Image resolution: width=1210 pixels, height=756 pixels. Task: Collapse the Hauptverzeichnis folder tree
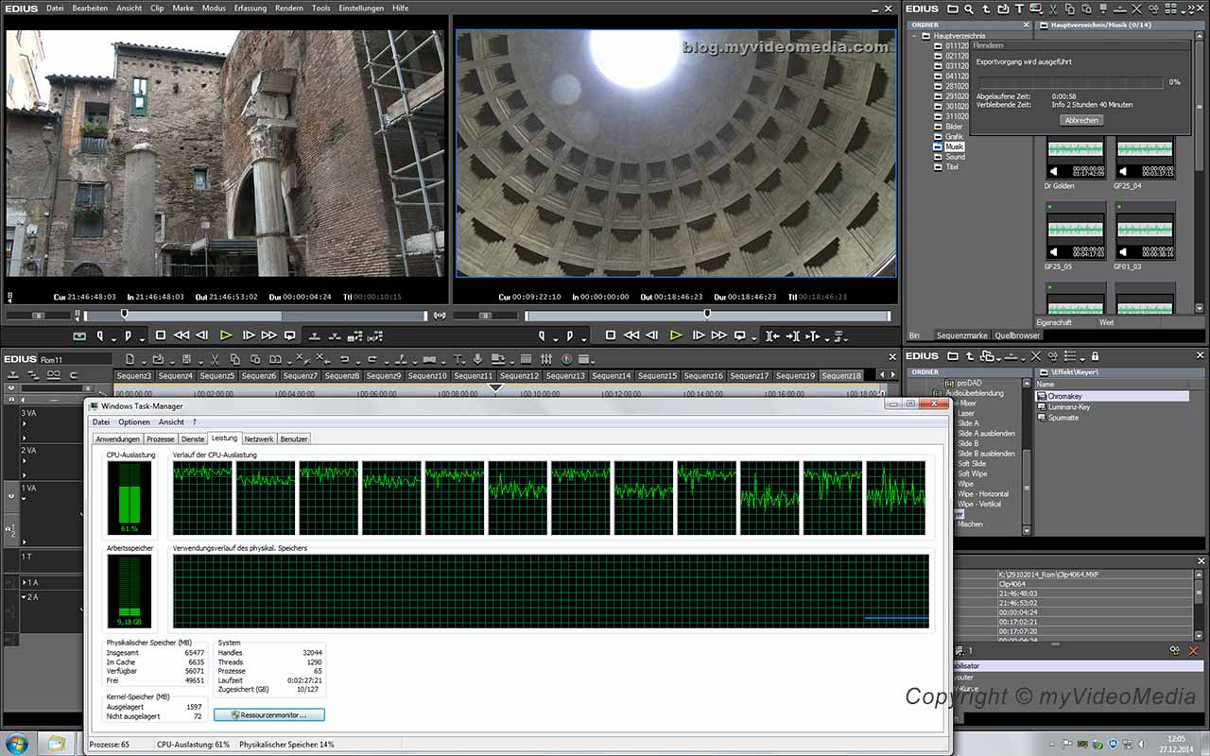click(915, 35)
